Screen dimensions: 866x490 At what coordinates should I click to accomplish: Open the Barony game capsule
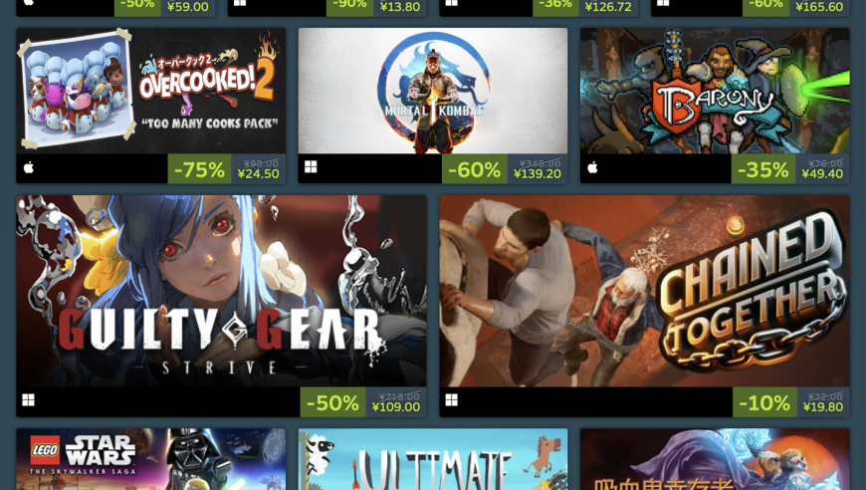pyautogui.click(x=715, y=91)
